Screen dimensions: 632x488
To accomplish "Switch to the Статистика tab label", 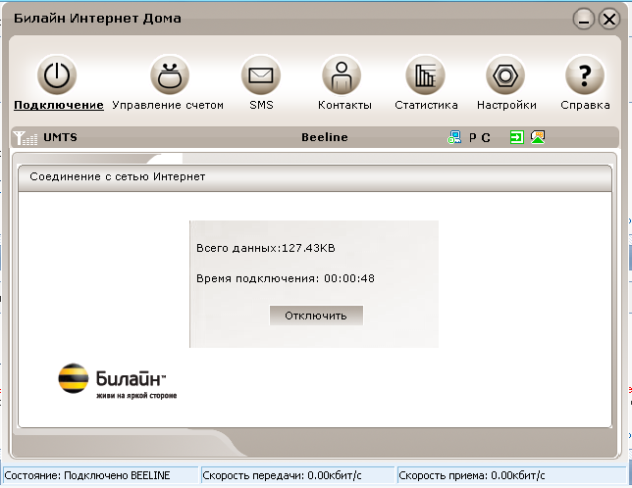I will tap(426, 105).
